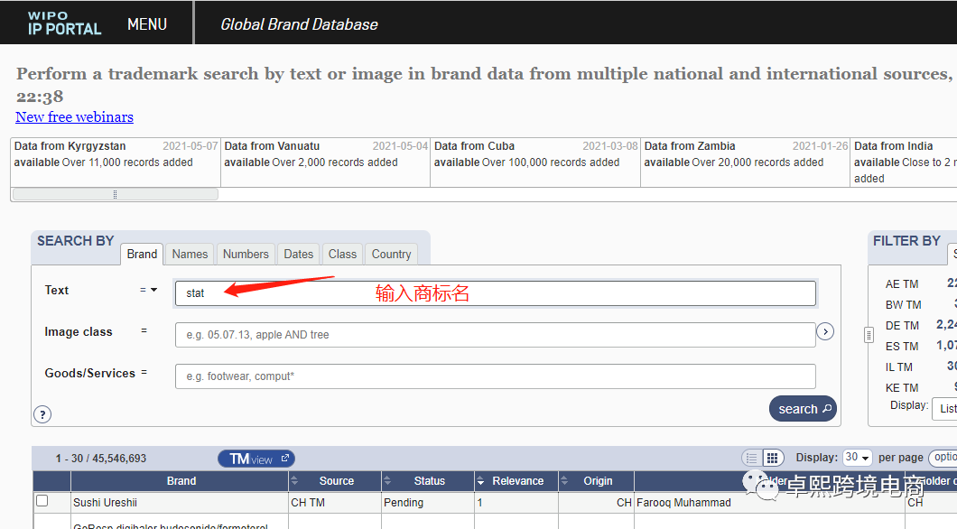The image size is (957, 529).
Task: Switch to the Dates search tab
Action: 299,254
